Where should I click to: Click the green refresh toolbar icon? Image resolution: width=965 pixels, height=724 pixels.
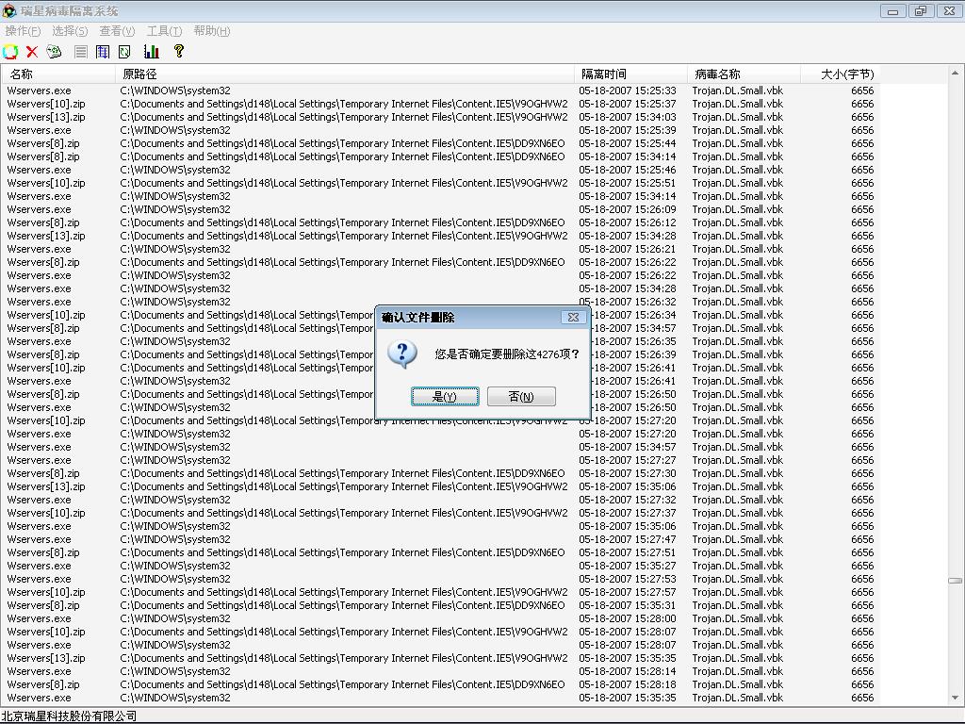[x=125, y=52]
